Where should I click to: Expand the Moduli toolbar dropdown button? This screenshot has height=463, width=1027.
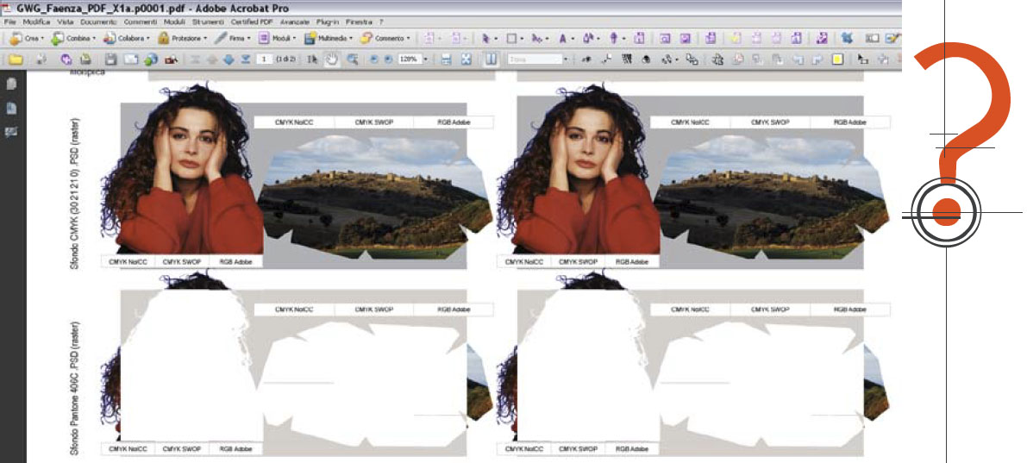point(277,39)
